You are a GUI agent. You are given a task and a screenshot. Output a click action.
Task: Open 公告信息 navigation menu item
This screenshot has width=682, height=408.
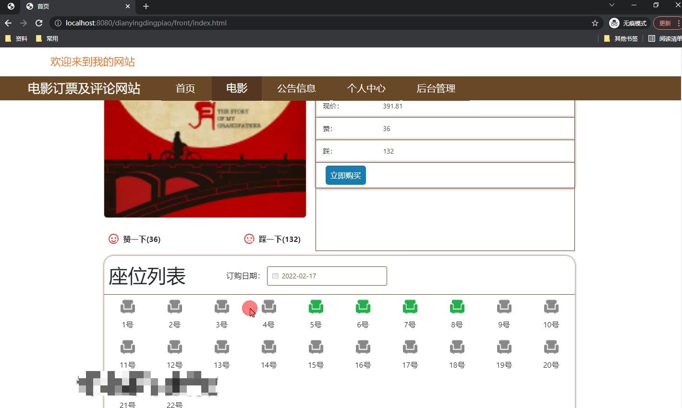296,88
